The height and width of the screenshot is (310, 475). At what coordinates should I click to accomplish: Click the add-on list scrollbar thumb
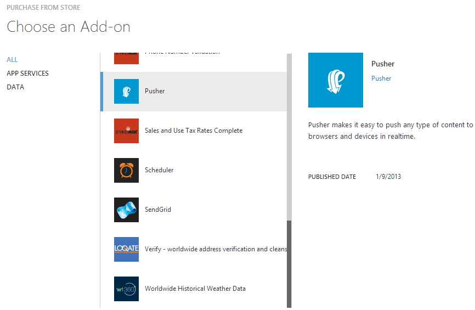pyautogui.click(x=289, y=264)
